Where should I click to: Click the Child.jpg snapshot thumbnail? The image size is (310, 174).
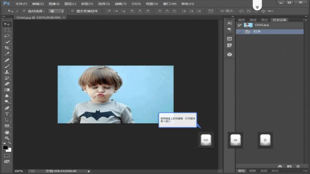248,25
